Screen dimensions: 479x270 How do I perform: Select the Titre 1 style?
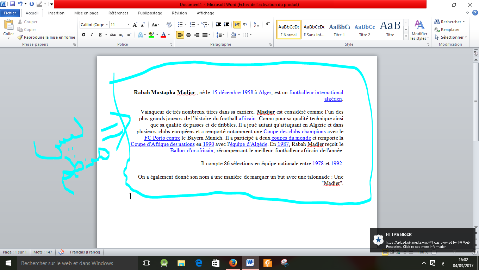point(339,30)
